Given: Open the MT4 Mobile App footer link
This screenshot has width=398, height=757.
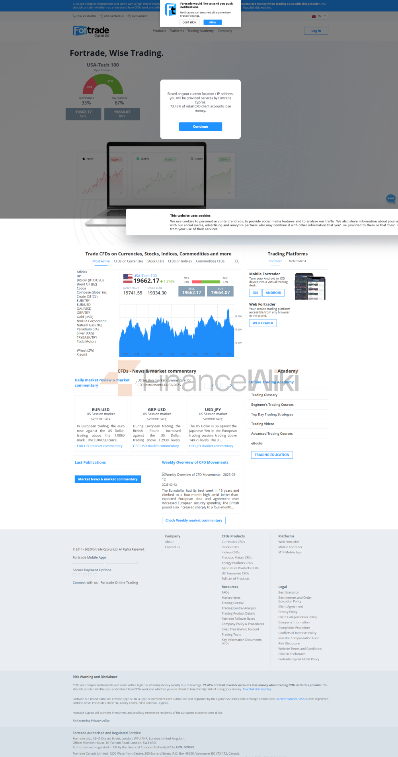Looking at the screenshot, I should [290, 552].
